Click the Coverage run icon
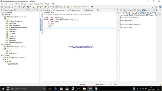The height and width of the screenshot is (91, 162). point(28,7)
